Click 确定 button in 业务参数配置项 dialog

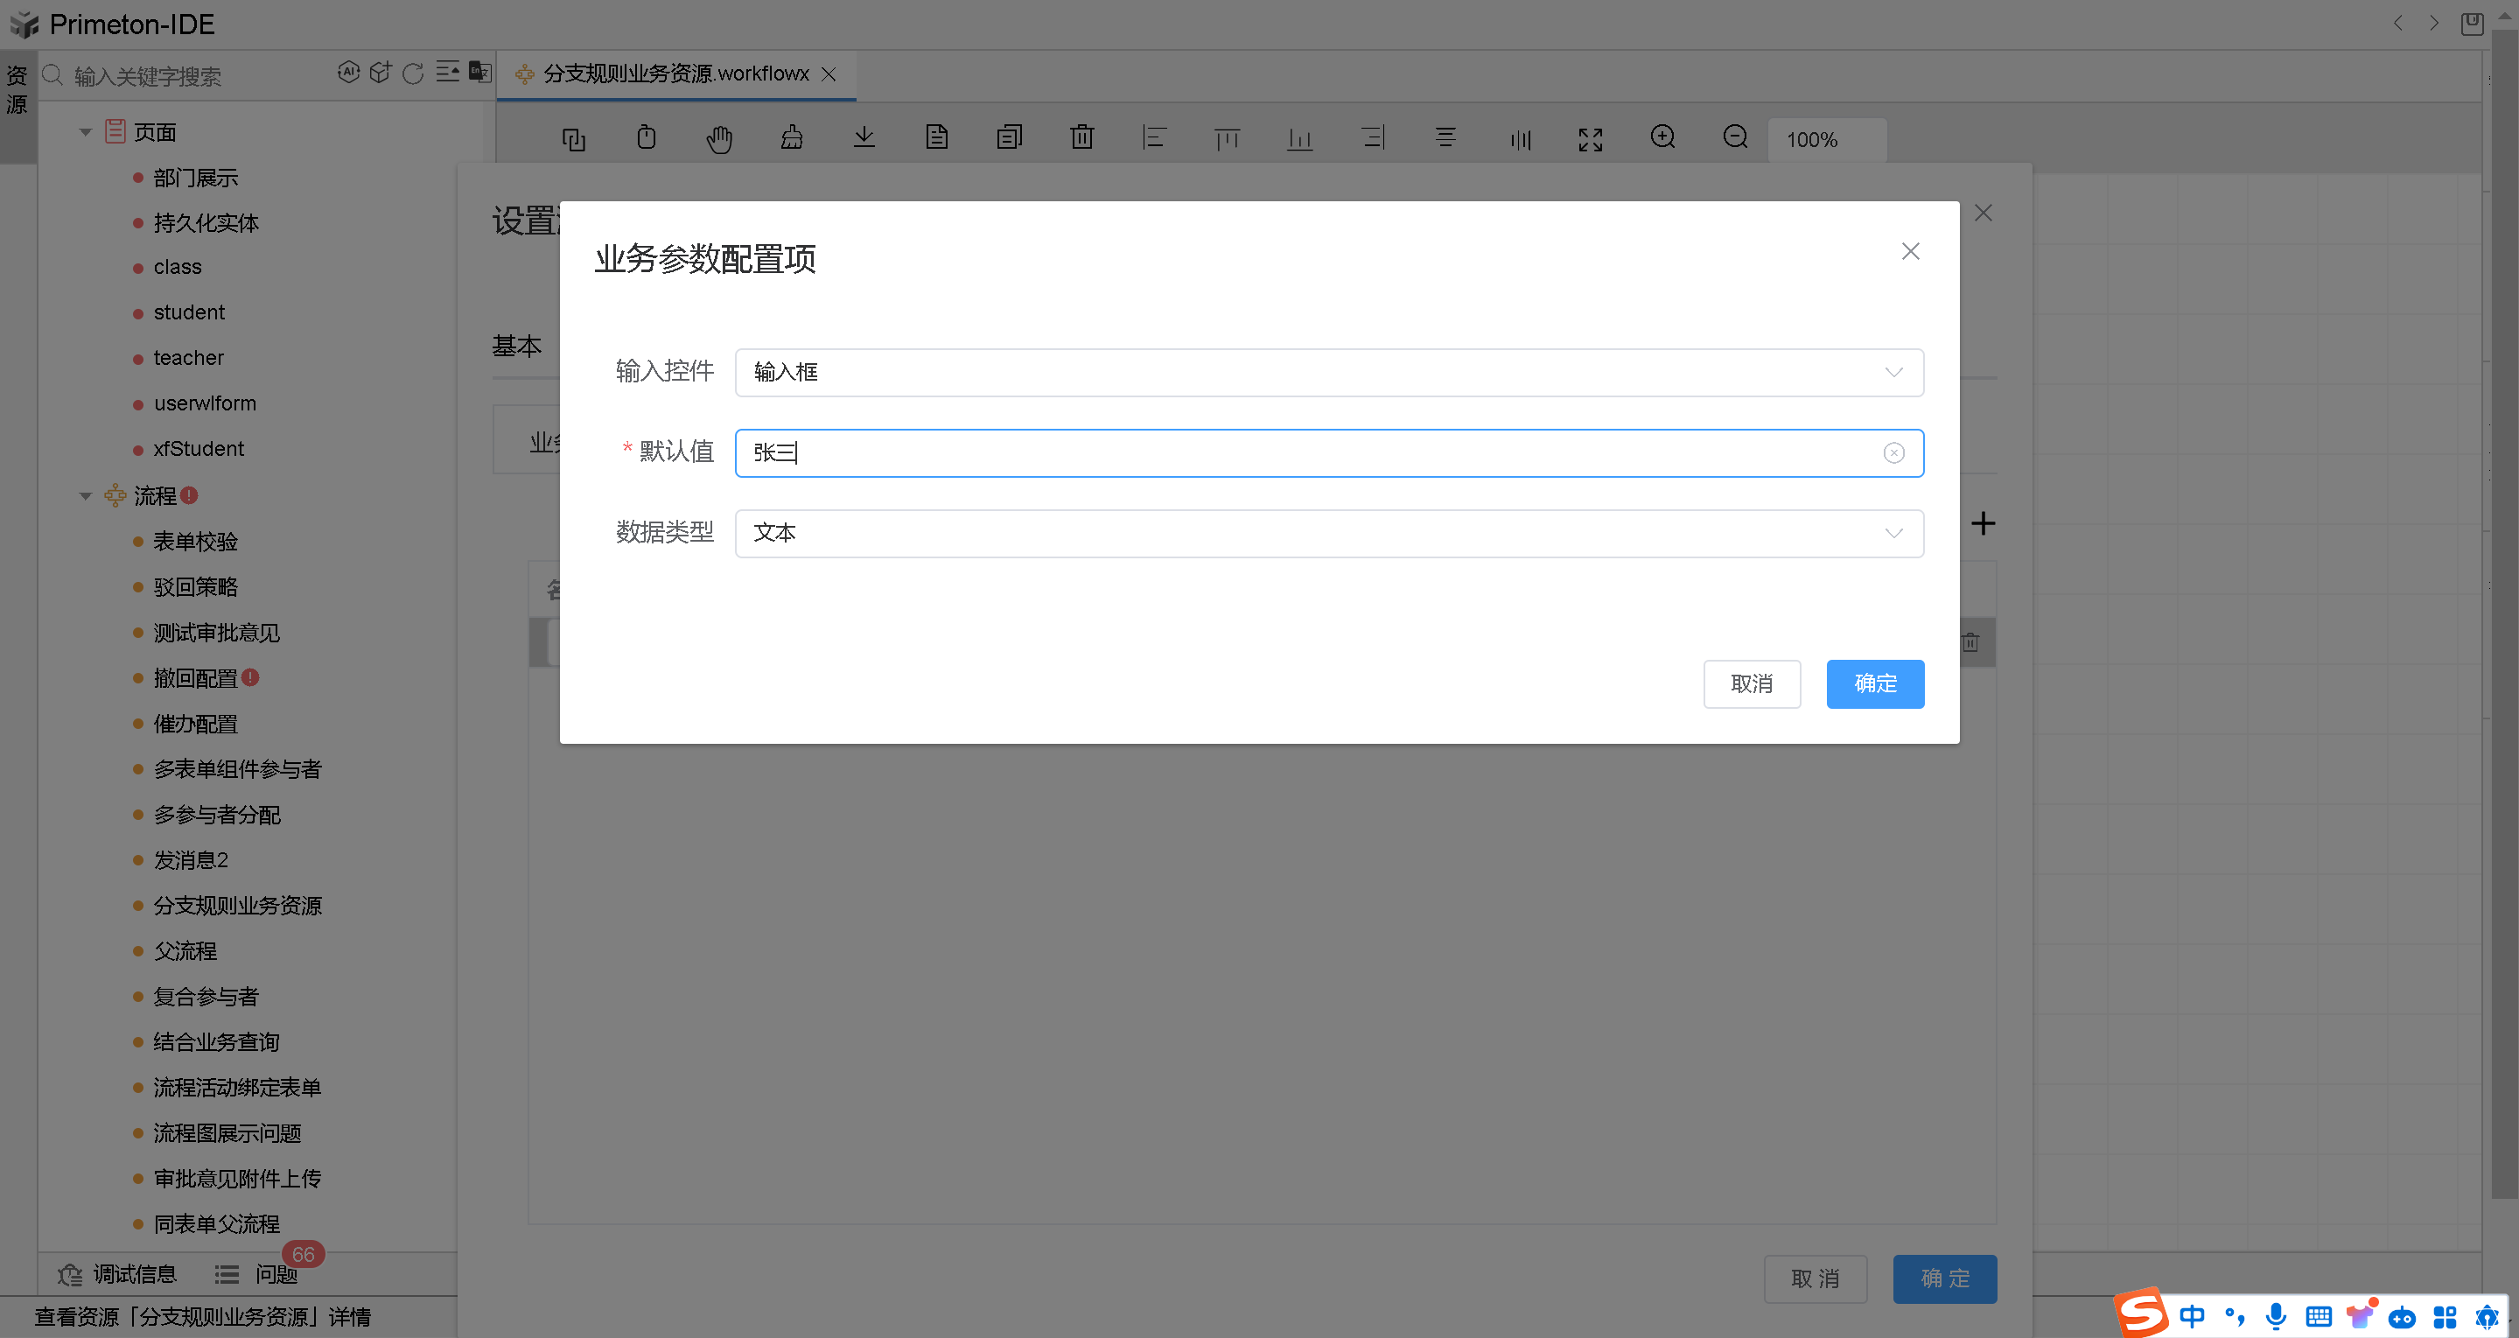1874,683
